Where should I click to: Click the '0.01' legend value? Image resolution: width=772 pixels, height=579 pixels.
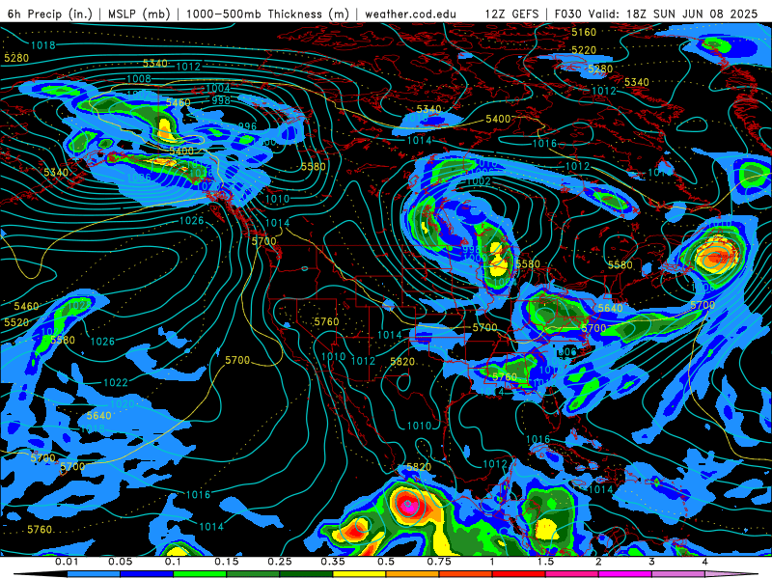click(x=67, y=562)
